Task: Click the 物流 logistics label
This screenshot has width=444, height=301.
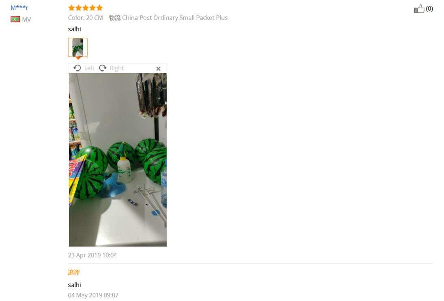Action: click(x=115, y=18)
